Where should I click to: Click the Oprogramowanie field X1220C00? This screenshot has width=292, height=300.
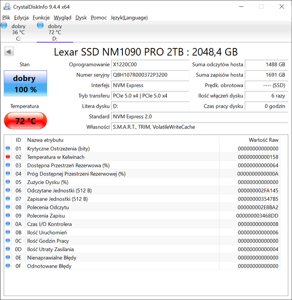pyautogui.click(x=150, y=65)
